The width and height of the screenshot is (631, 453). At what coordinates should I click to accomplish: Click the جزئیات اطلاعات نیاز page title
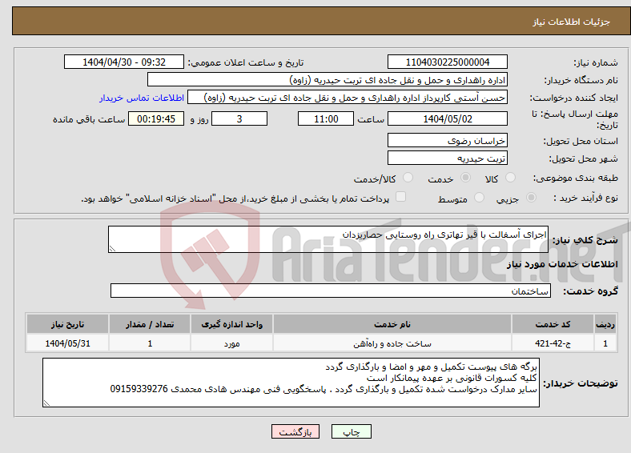click(572, 22)
